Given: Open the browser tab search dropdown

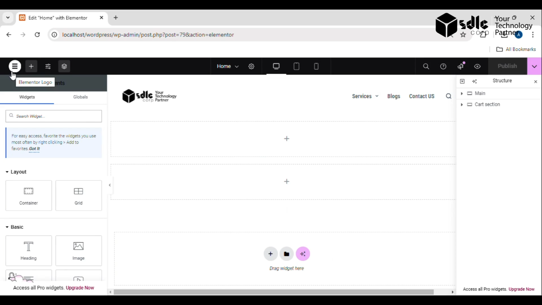Looking at the screenshot, I should (x=8, y=18).
